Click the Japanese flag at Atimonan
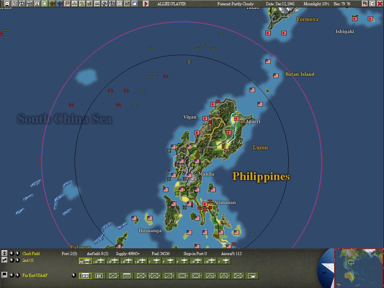The width and height of the screenshot is (384, 288). pos(205,204)
